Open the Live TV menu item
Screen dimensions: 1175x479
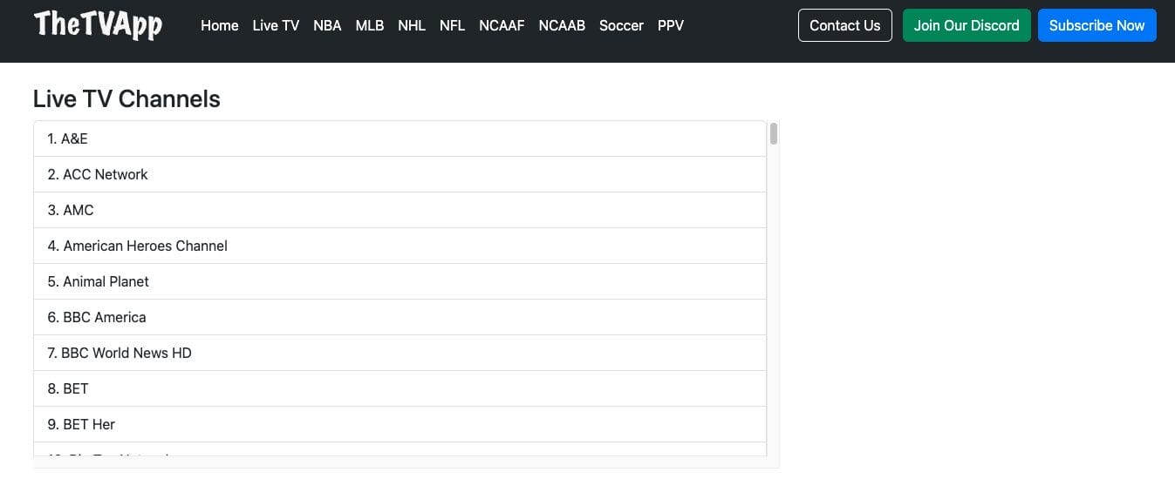[x=276, y=26]
